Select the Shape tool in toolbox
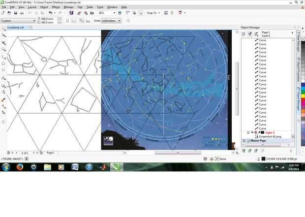 pyautogui.click(x=3, y=35)
